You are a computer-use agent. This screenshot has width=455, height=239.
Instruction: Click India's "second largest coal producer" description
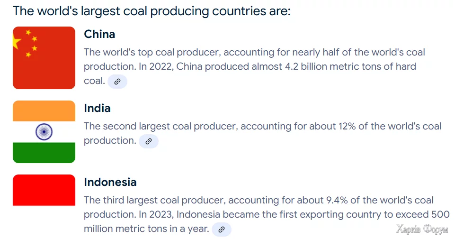262,126
